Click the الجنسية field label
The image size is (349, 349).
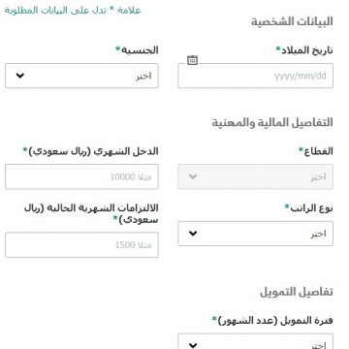point(137,50)
